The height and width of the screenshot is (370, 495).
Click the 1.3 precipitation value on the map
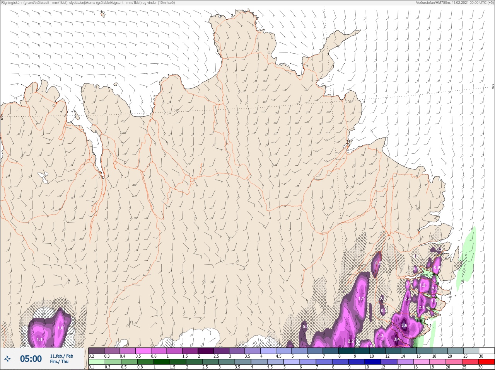(x=380, y=336)
